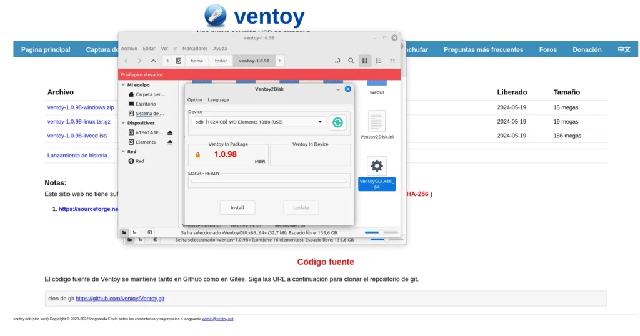640x336 pixels.
Task: Open the Marcadores menu
Action: tap(195, 49)
